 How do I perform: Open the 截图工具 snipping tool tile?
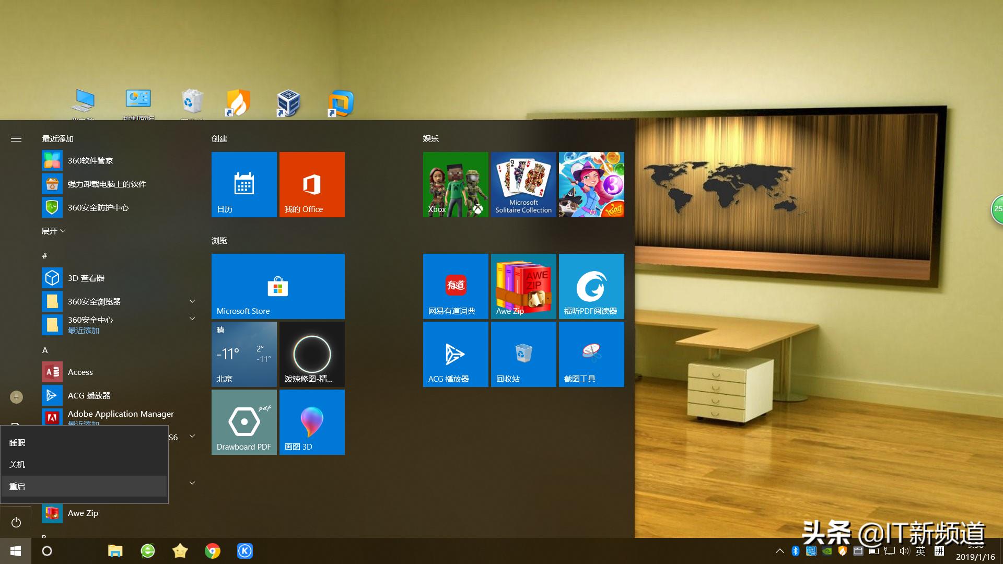(591, 354)
